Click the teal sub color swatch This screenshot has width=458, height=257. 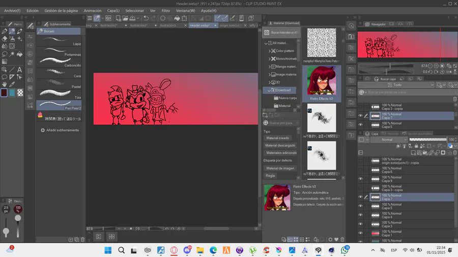[x=12, y=92]
